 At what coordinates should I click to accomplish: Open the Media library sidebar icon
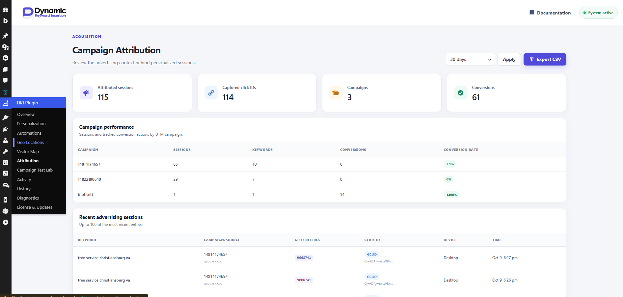coord(5,47)
